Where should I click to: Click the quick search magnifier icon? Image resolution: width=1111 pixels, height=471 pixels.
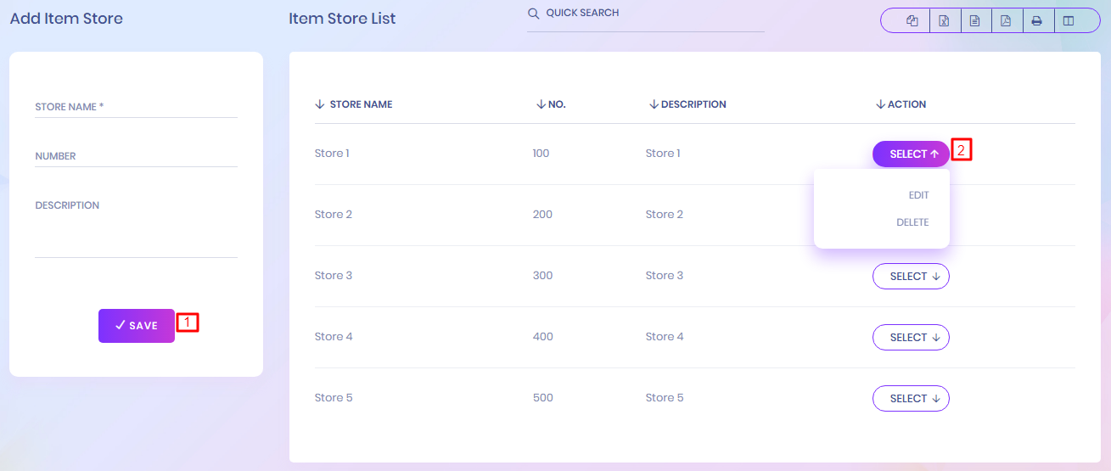pyautogui.click(x=533, y=14)
